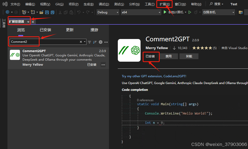Click the five-star rating in details

tap(202, 48)
